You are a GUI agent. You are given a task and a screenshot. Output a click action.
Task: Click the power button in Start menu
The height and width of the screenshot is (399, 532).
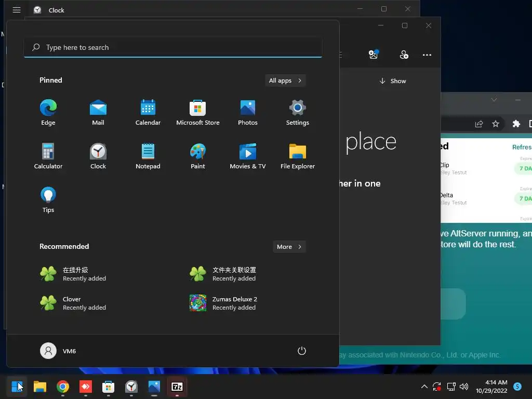click(x=302, y=351)
